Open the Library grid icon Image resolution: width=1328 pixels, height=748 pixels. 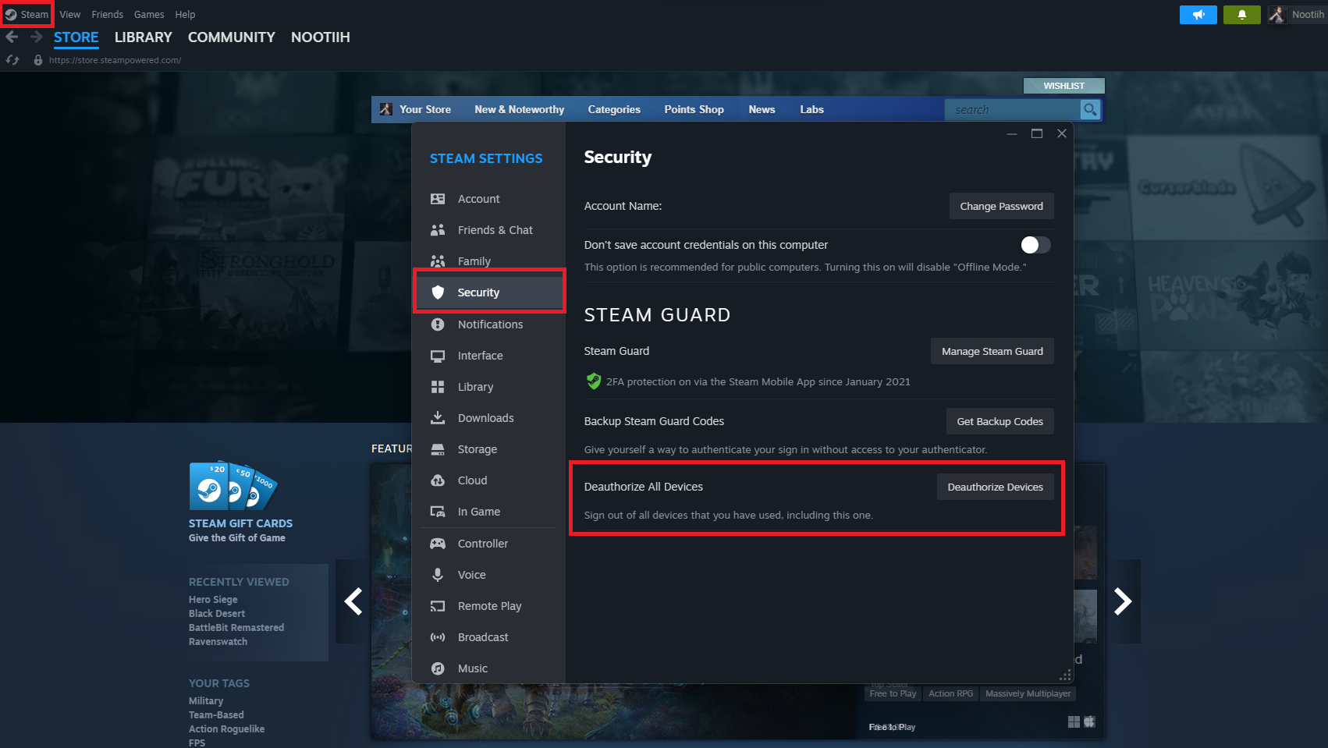438,387
